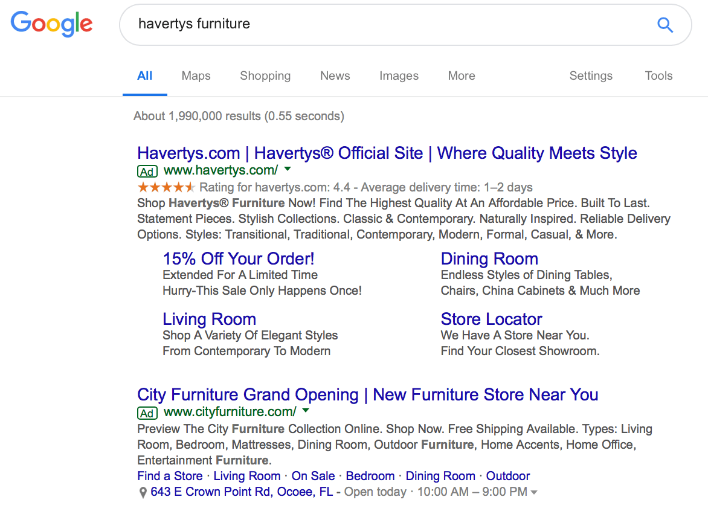Open search Tools
The image size is (708, 517).
[x=658, y=76]
